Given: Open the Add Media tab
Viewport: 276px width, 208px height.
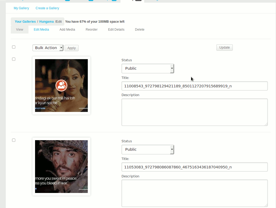Looking at the screenshot, I should coord(67,30).
